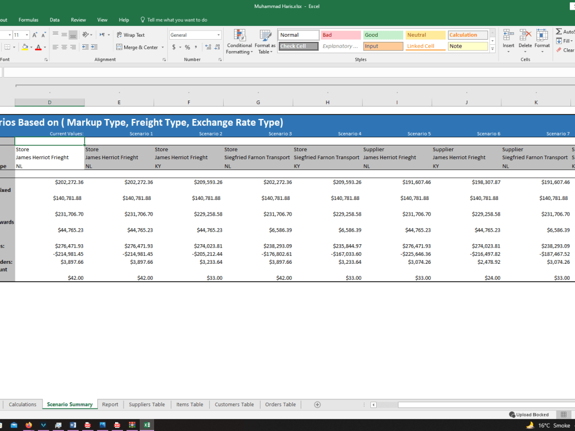Toggle bottom align in Alignment group
The width and height of the screenshot is (575, 431).
tap(73, 35)
